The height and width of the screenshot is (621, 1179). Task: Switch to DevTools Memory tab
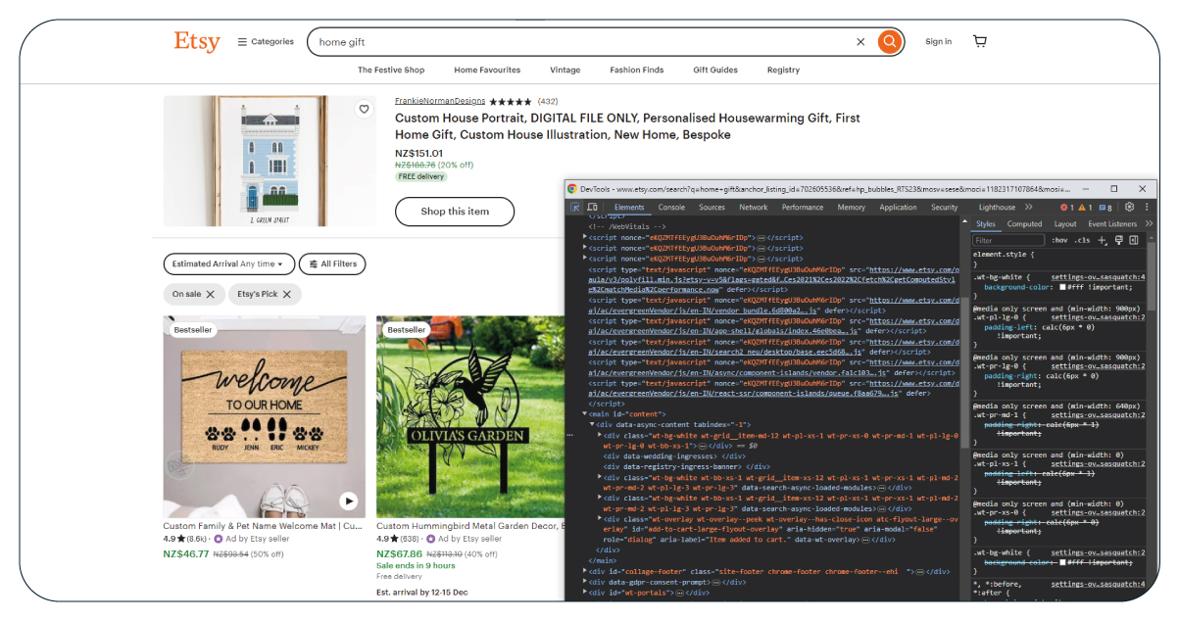[851, 208]
